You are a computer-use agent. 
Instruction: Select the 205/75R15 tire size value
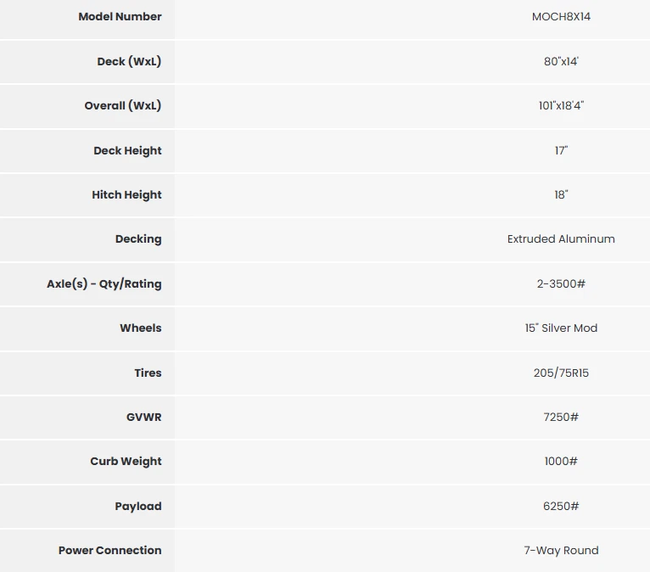[561, 373]
